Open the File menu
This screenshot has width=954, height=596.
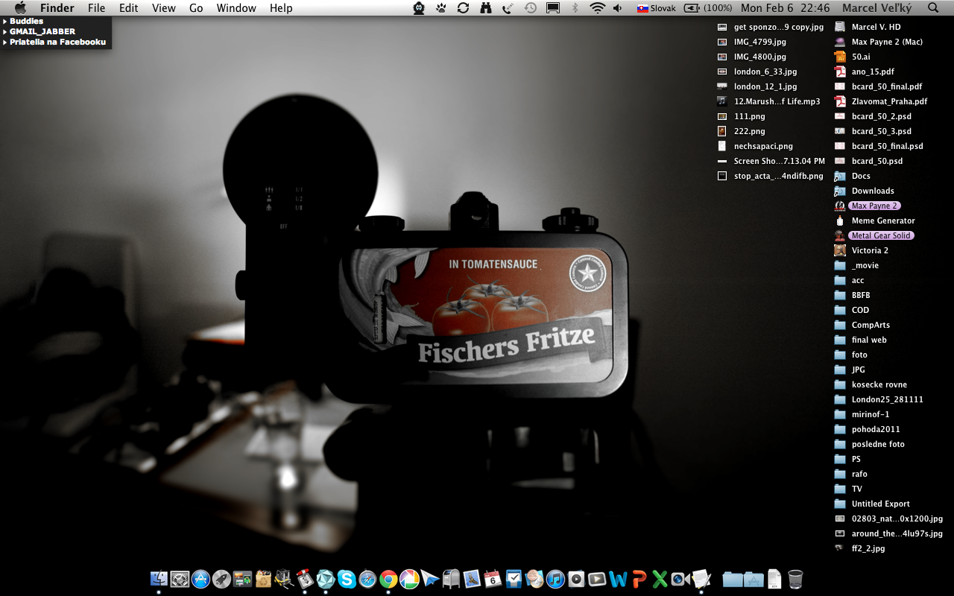click(96, 8)
